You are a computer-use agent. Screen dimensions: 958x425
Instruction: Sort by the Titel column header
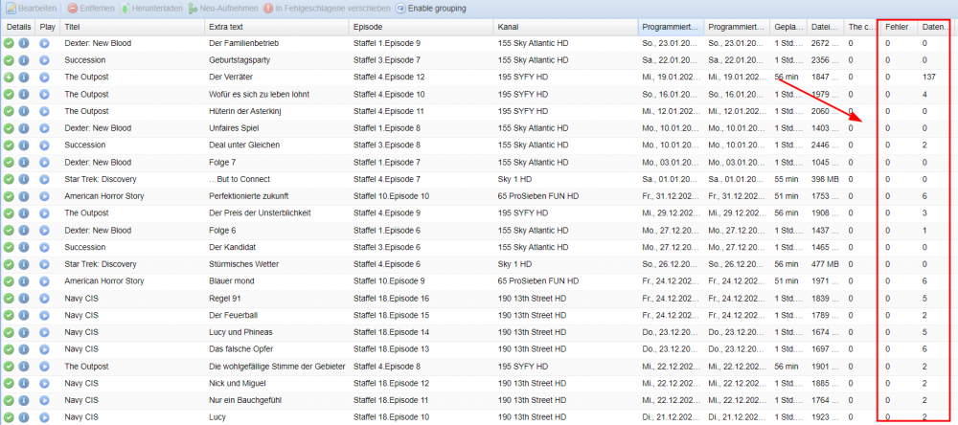tap(132, 27)
